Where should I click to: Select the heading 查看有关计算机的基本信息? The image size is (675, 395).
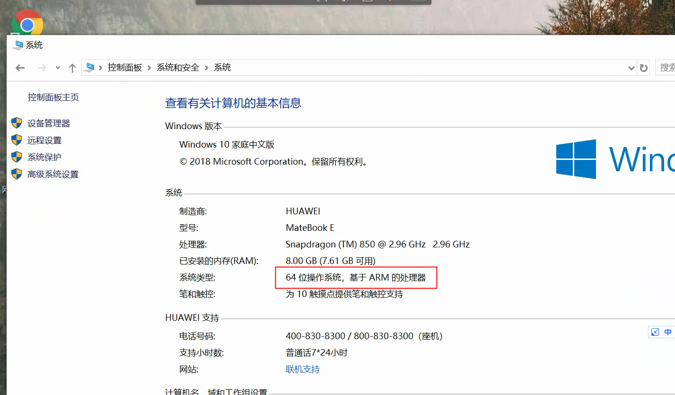pos(233,103)
